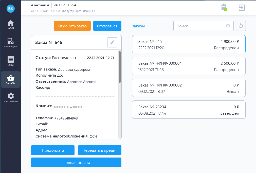Image resolution: width=256 pixels, height=173 pixels.
Task: Click the order details scrollbar
Action: tap(120, 67)
